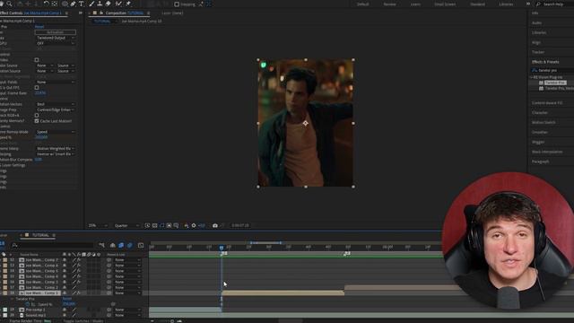Select the Rotation tool in toolbar
Image resolution: width=574 pixels, height=323 pixels.
coord(46,4)
